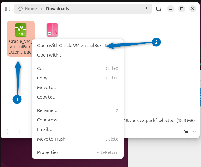
Task: Expand the view options dropdown chevron
Action: (194, 131)
